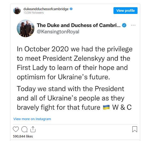This screenshot has height=141, width=152.
Task: Click The Duke and Duchess of Cambri... display name
Action: click(x=79, y=25)
